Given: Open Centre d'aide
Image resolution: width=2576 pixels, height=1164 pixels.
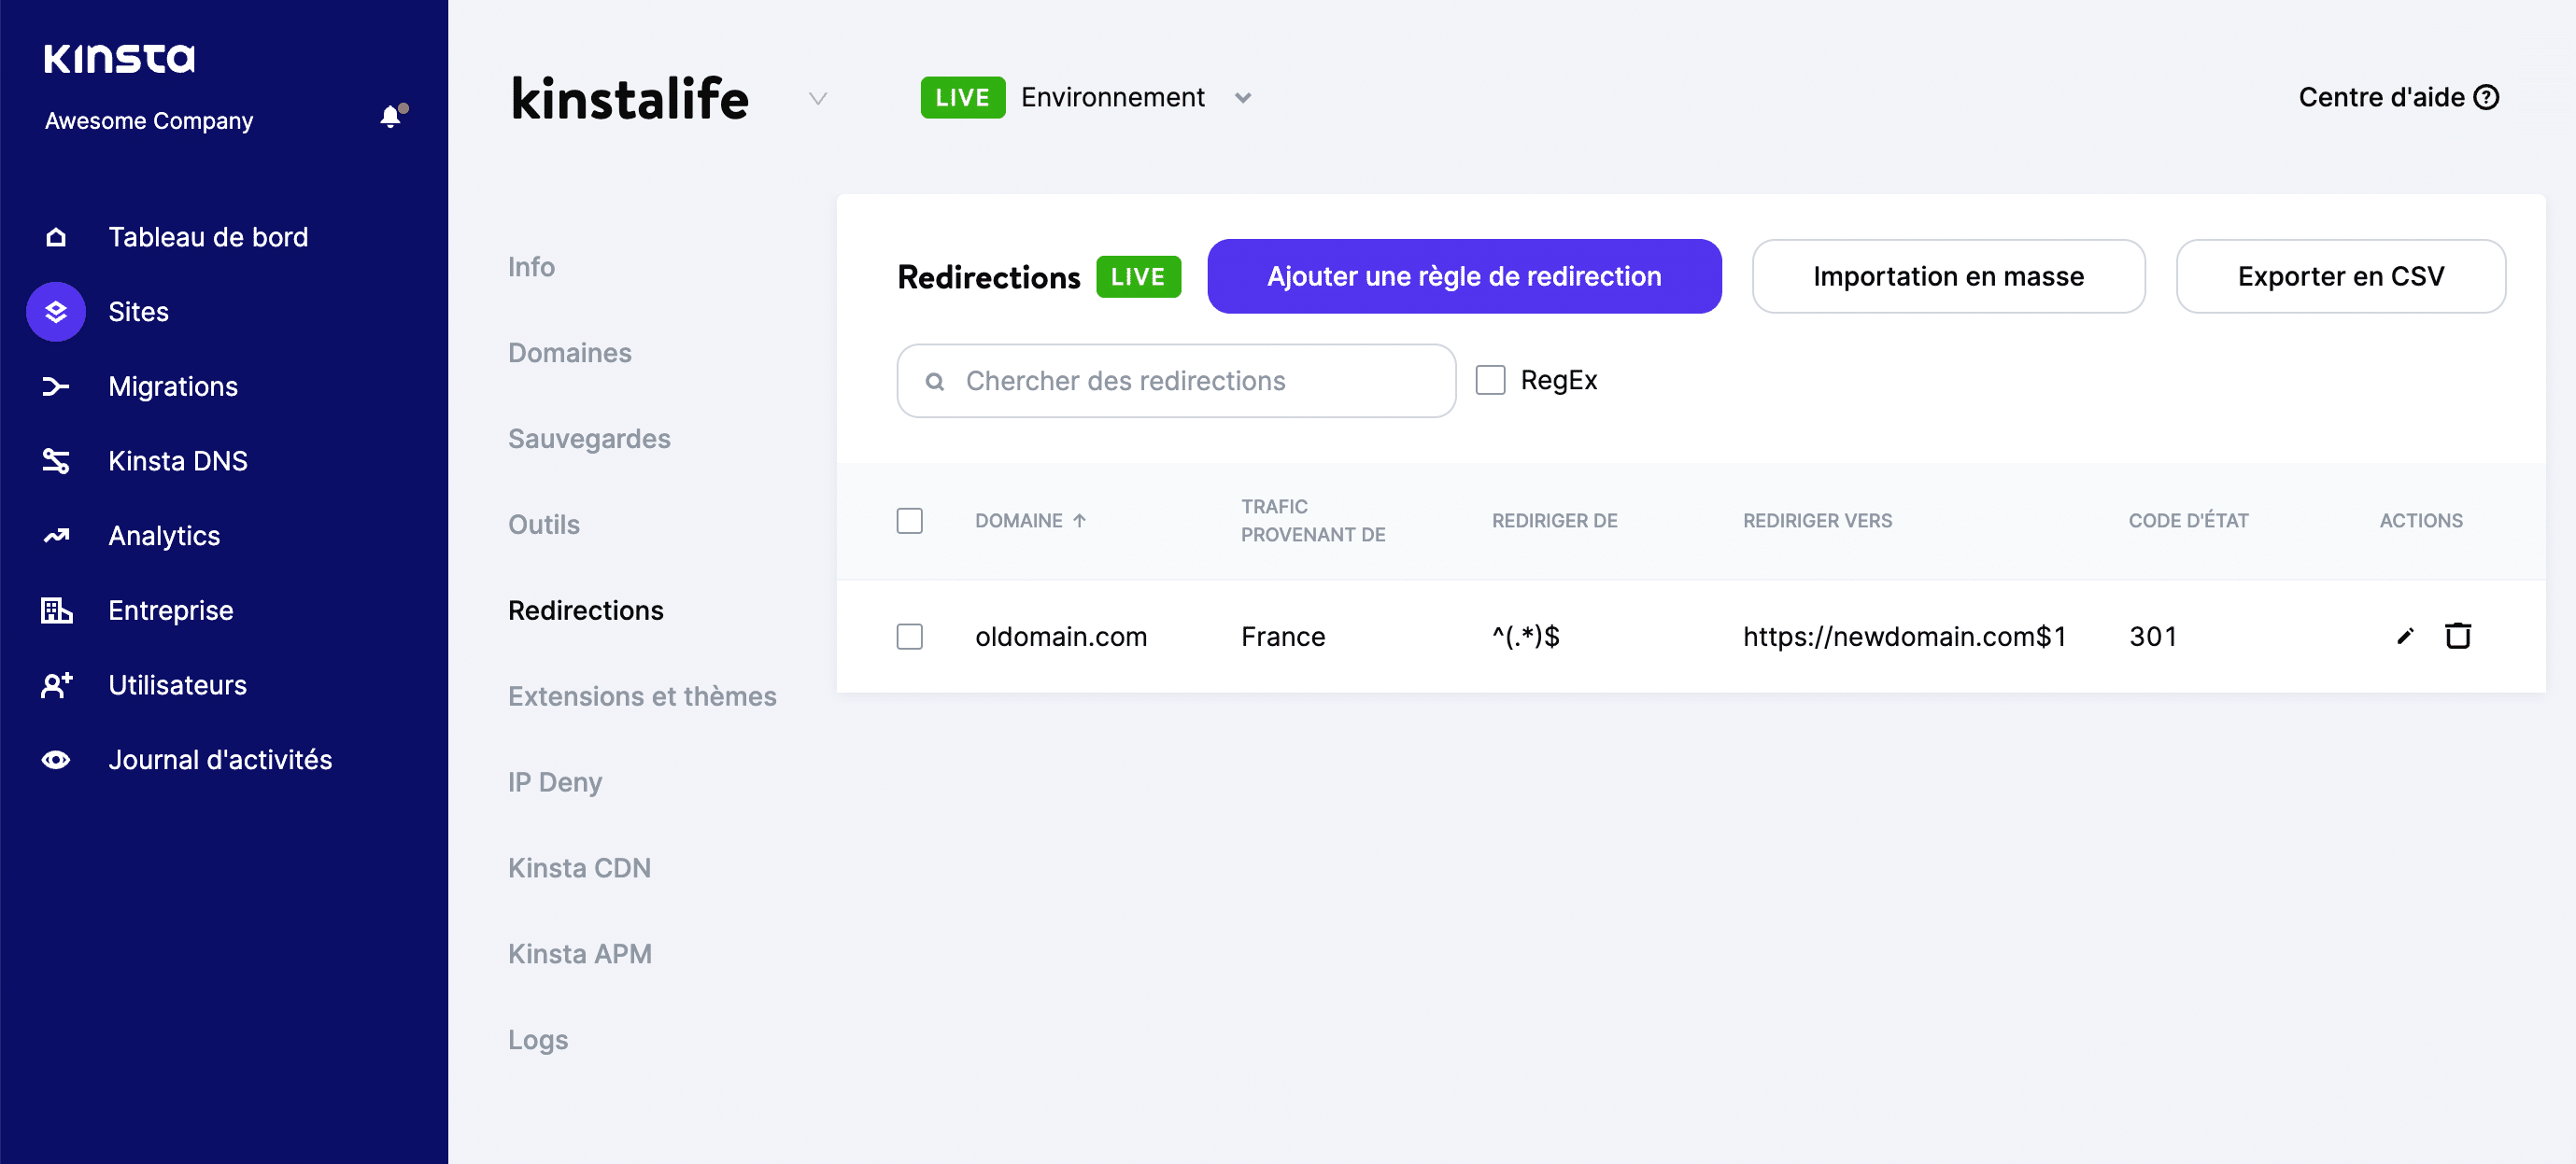Looking at the screenshot, I should pos(2399,97).
